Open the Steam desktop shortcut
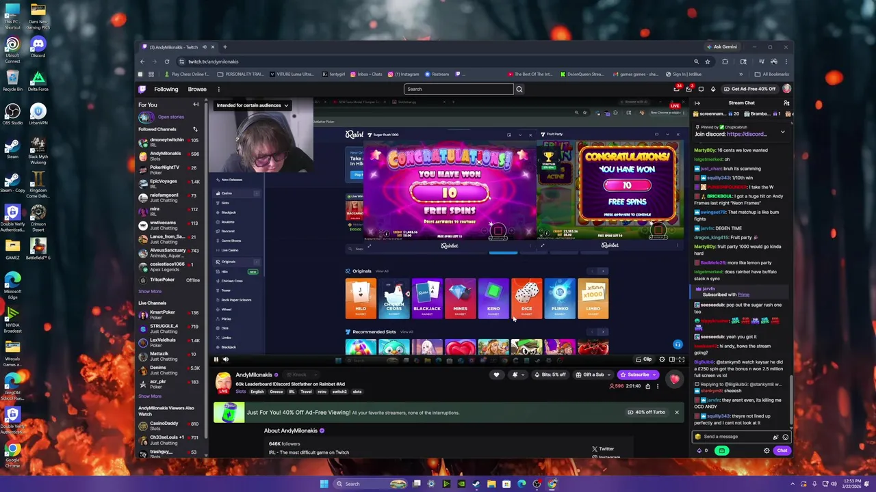Image resolution: width=876 pixels, height=492 pixels. 12,148
